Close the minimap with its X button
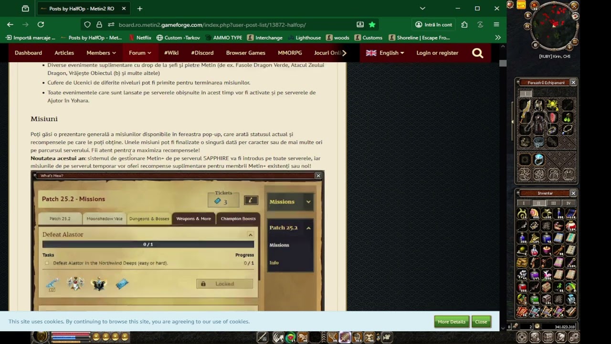 coord(575,6)
